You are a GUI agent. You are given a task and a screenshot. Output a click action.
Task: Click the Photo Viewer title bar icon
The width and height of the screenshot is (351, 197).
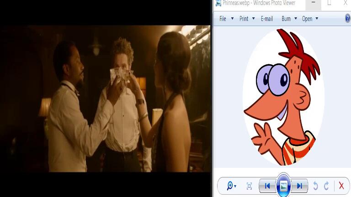(218, 3)
